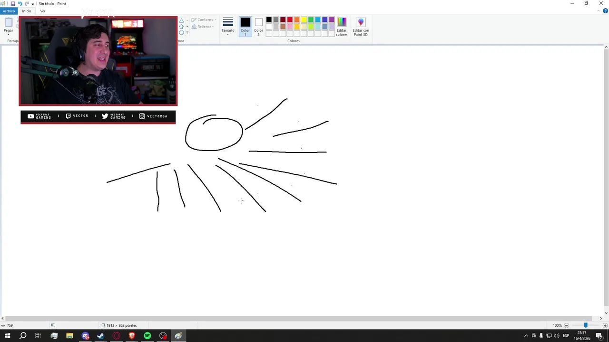Open the Rellenar fill dropdown
609x342 pixels.
(x=203, y=27)
